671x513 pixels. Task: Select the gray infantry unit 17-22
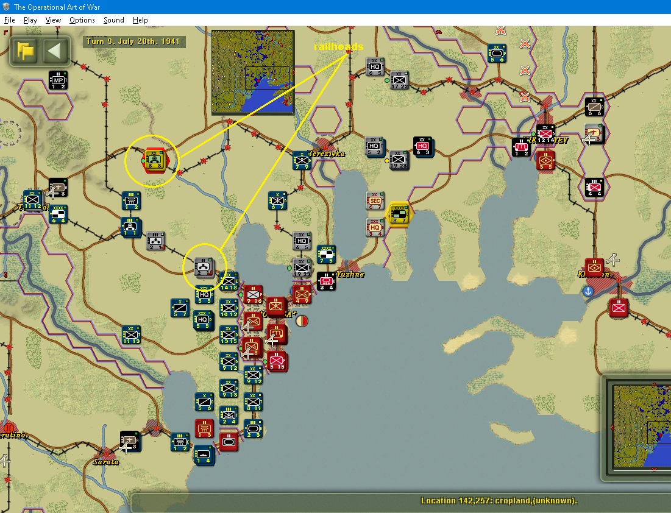(x=399, y=80)
